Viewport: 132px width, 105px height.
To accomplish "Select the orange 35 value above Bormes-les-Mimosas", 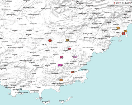I will tap(61, 80).
